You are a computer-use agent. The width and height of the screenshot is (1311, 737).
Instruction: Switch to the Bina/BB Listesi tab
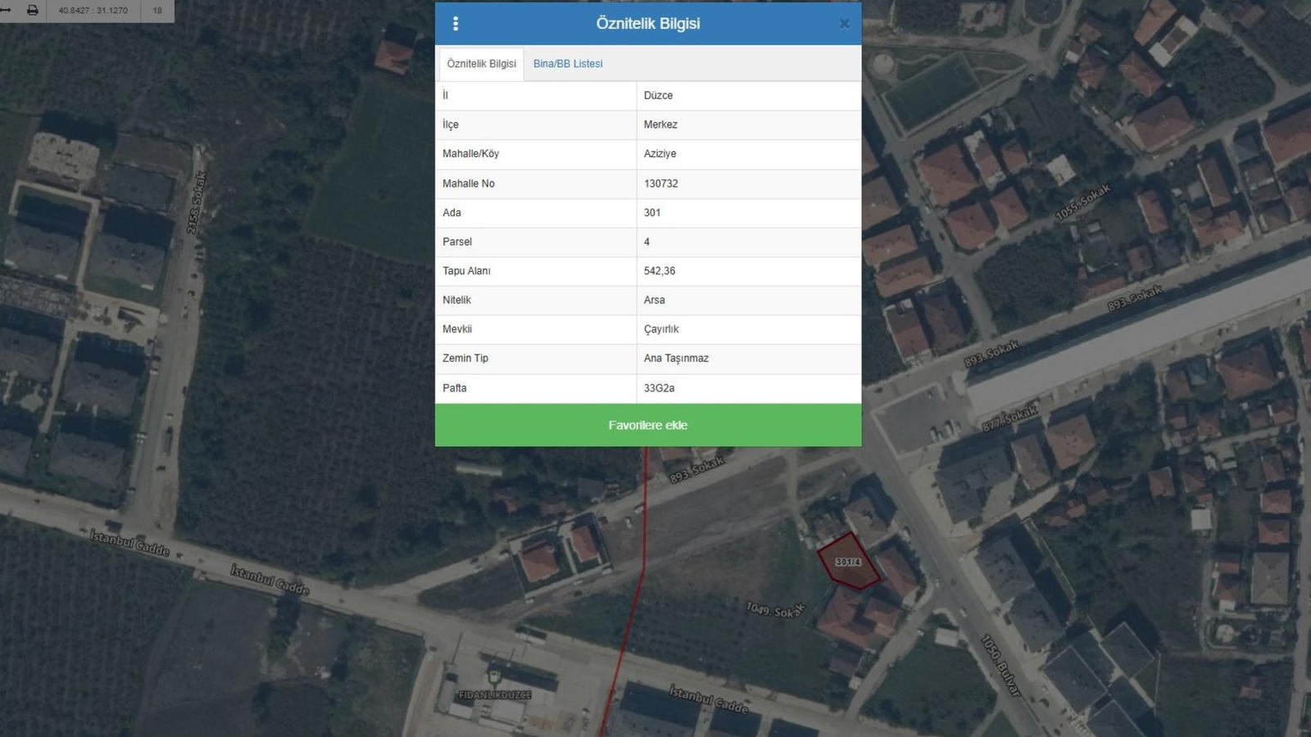568,64
